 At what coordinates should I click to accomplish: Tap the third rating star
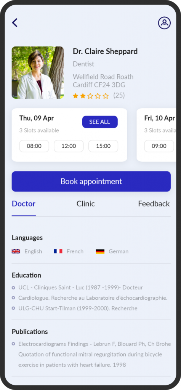91,96
